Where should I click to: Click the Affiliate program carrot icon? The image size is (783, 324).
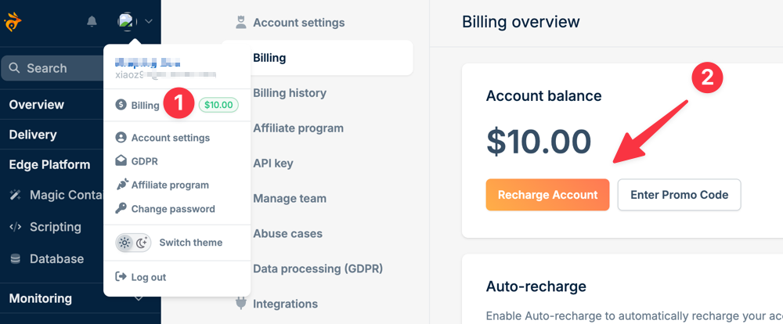[121, 185]
